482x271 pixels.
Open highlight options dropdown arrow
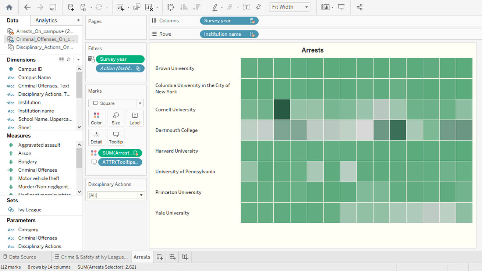[x=222, y=7]
